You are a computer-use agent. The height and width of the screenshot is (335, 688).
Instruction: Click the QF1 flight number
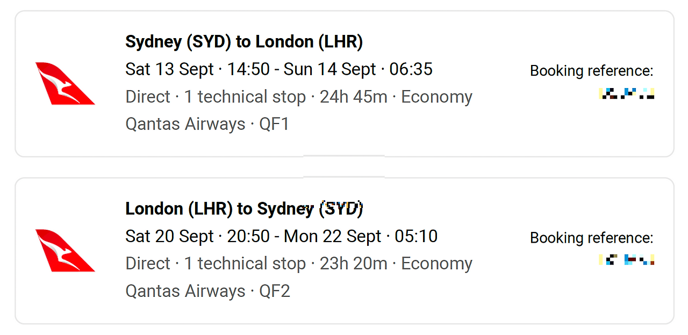(274, 125)
